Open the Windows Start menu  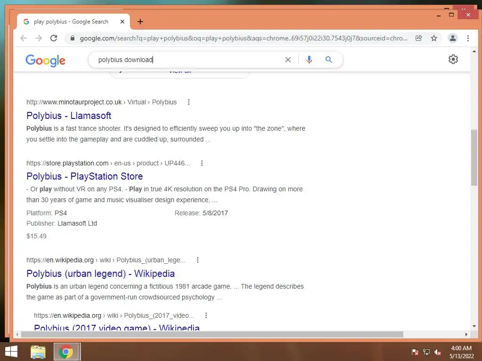(11, 352)
